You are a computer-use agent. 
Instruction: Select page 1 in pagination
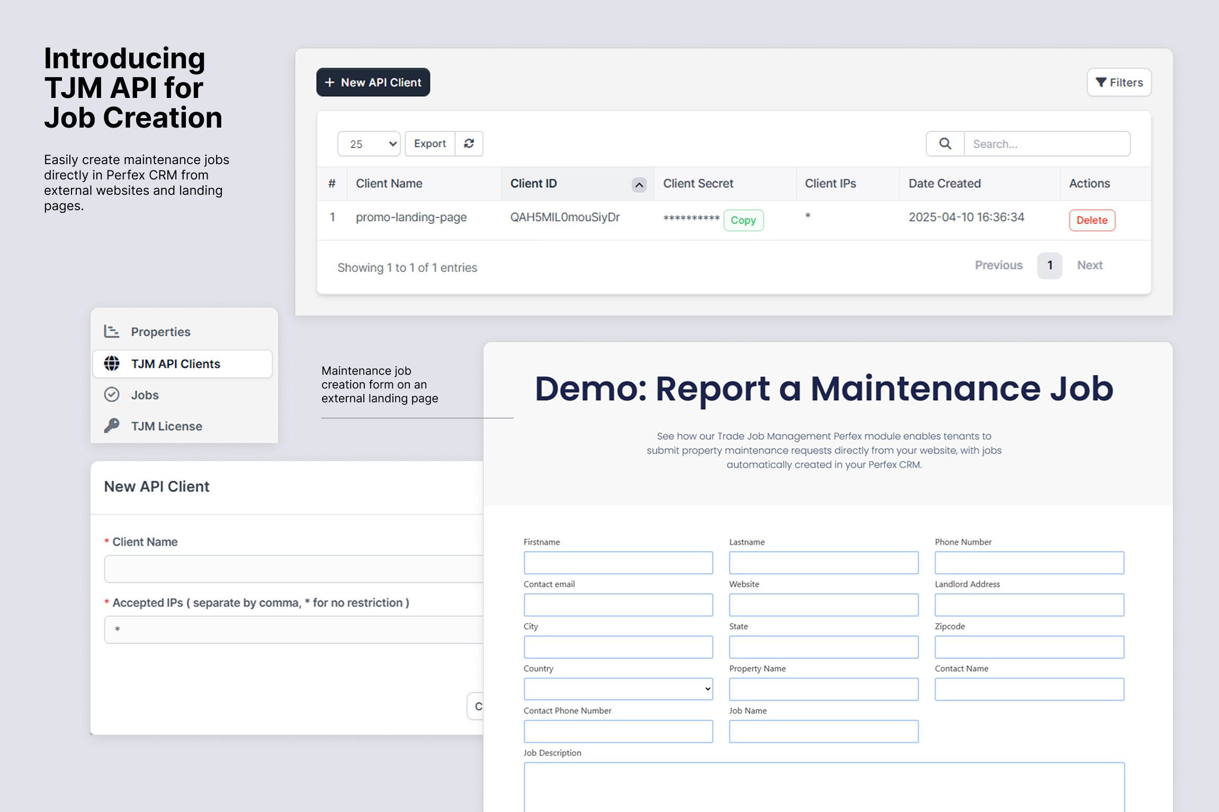tap(1050, 266)
